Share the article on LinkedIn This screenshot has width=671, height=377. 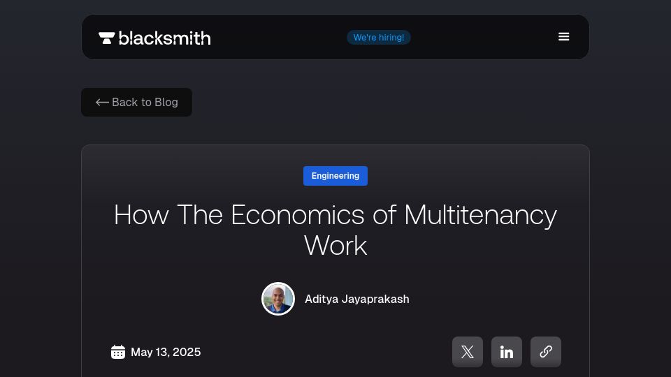(506, 352)
